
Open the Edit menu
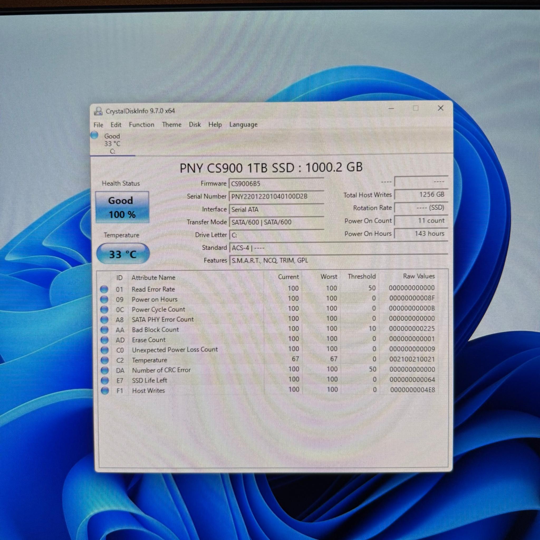(116, 125)
